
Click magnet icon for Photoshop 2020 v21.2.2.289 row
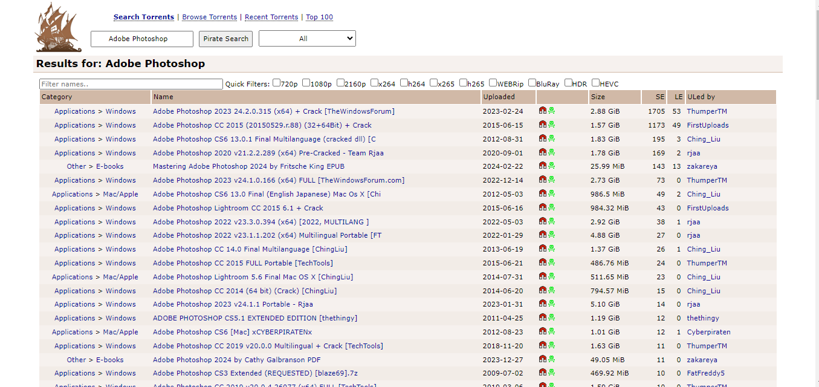(x=543, y=152)
